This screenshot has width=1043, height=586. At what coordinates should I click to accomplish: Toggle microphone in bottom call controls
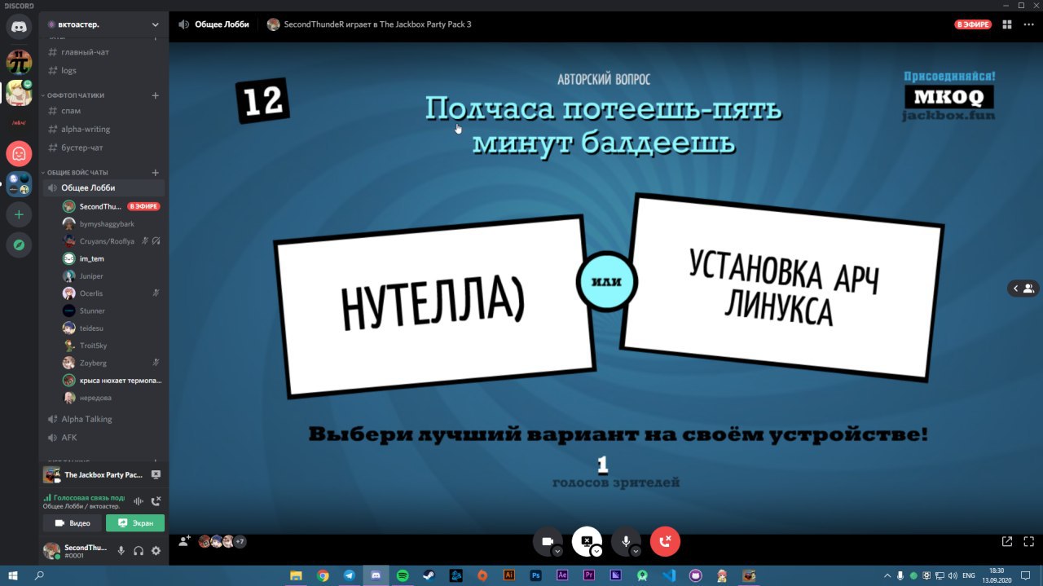point(626,541)
